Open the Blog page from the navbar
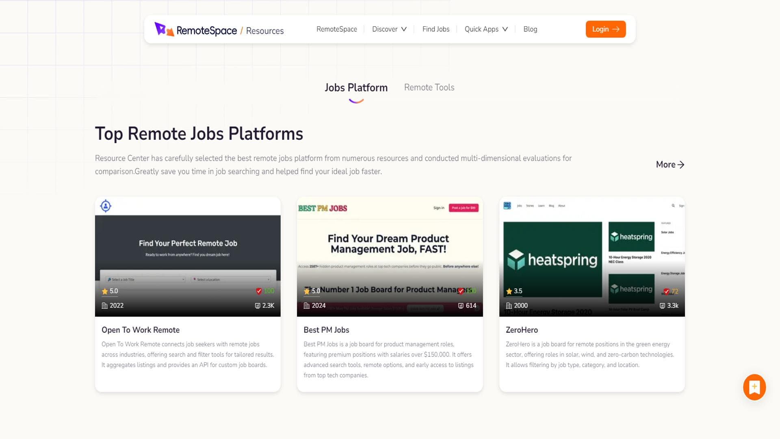780x439 pixels. (x=530, y=29)
